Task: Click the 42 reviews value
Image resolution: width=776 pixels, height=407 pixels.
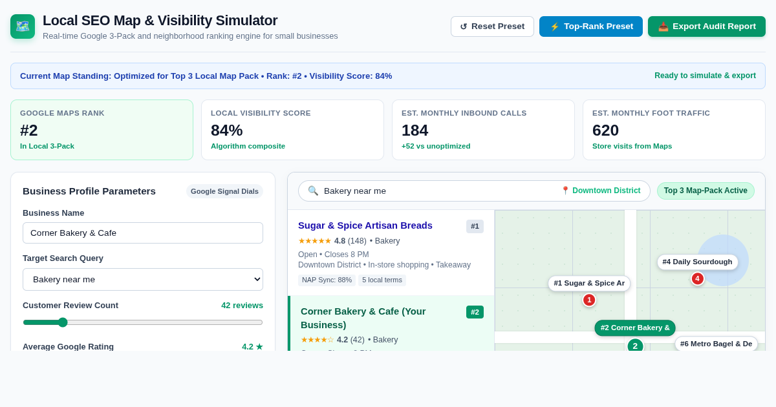Action: tap(242, 306)
